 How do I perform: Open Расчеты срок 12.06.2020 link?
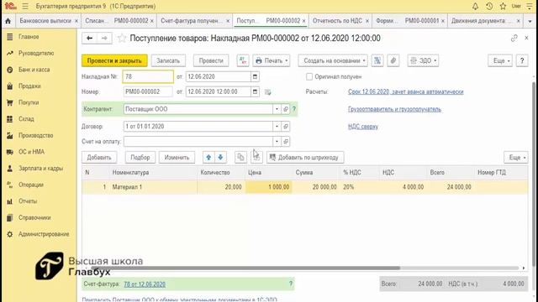pyautogui.click(x=405, y=91)
